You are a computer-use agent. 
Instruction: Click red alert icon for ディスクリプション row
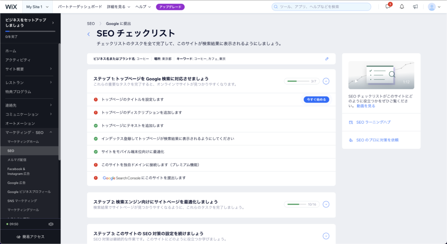tap(96, 112)
